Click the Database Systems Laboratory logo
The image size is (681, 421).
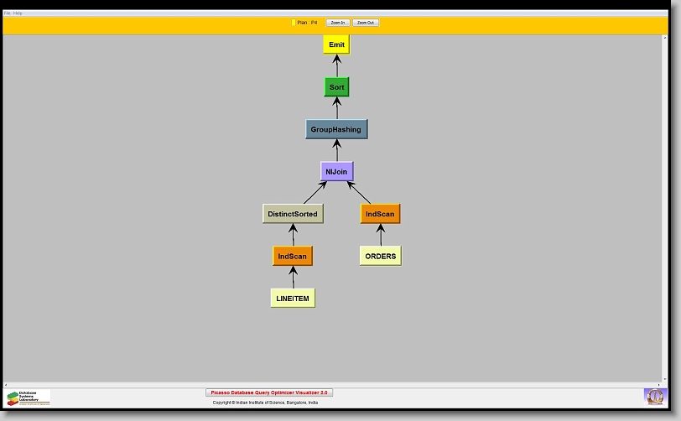tap(28, 398)
